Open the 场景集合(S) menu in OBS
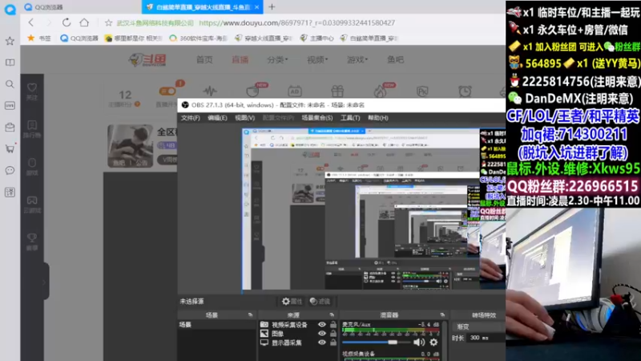The image size is (641, 361). [x=316, y=118]
